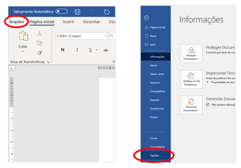
Task: Open the Inserir ribbon tab
Action: pyautogui.click(x=68, y=22)
